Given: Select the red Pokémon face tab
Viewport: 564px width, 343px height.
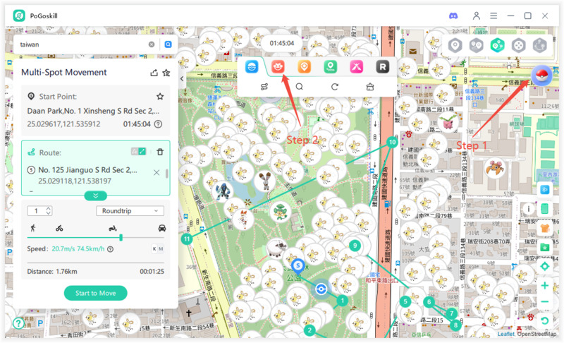Looking at the screenshot, I should coord(278,66).
